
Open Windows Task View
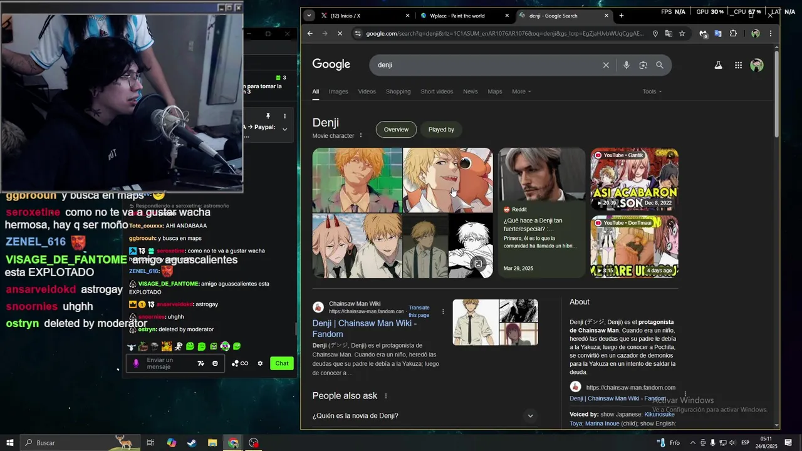point(150,443)
